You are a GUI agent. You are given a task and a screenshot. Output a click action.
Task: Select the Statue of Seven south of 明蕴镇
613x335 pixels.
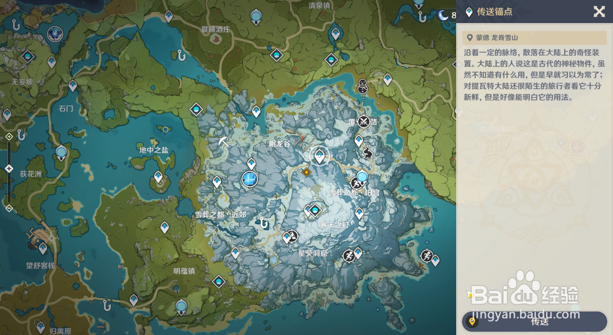181,308
